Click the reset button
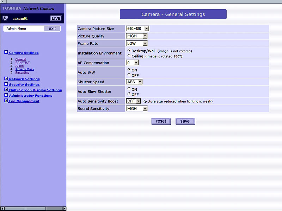Image resolution: width=282 pixels, height=211 pixels. pos(161,121)
